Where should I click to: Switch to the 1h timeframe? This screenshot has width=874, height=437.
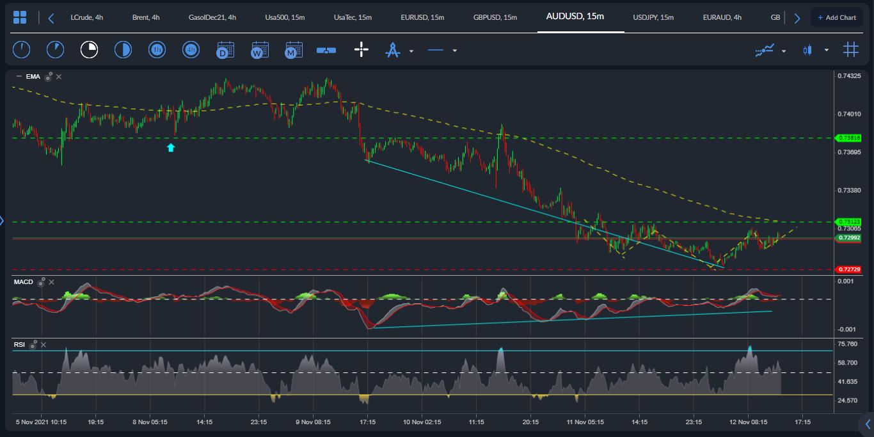point(157,49)
